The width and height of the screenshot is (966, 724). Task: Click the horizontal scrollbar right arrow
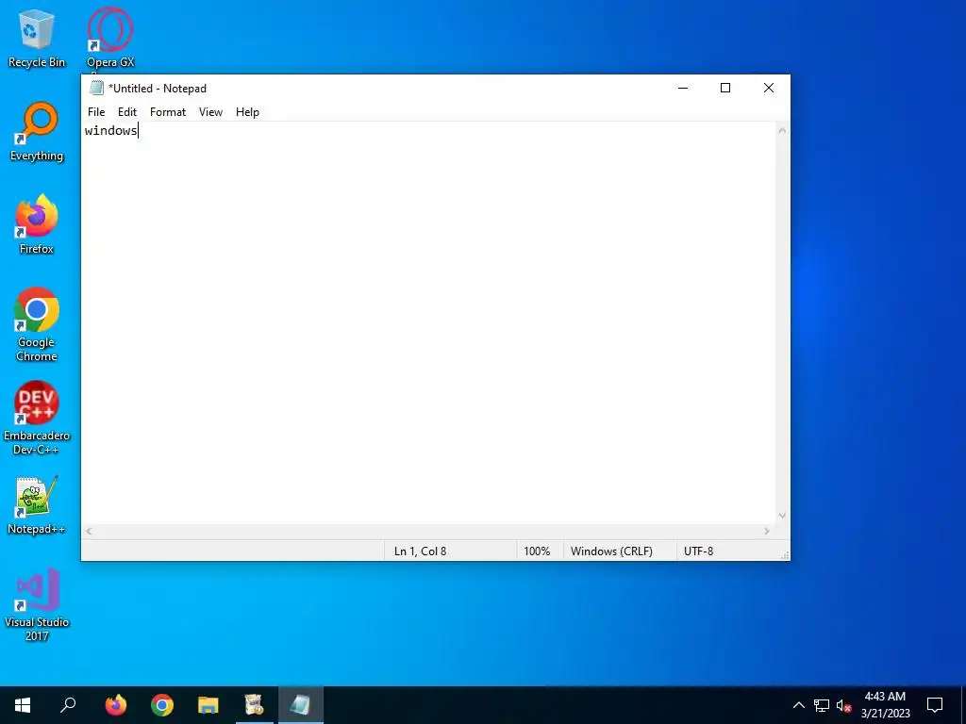pyautogui.click(x=767, y=532)
